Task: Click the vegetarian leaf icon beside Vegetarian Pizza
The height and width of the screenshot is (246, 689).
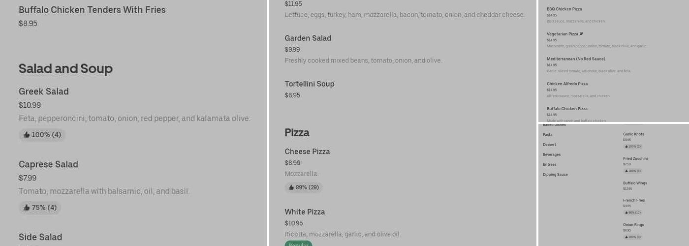Action: pyautogui.click(x=581, y=34)
